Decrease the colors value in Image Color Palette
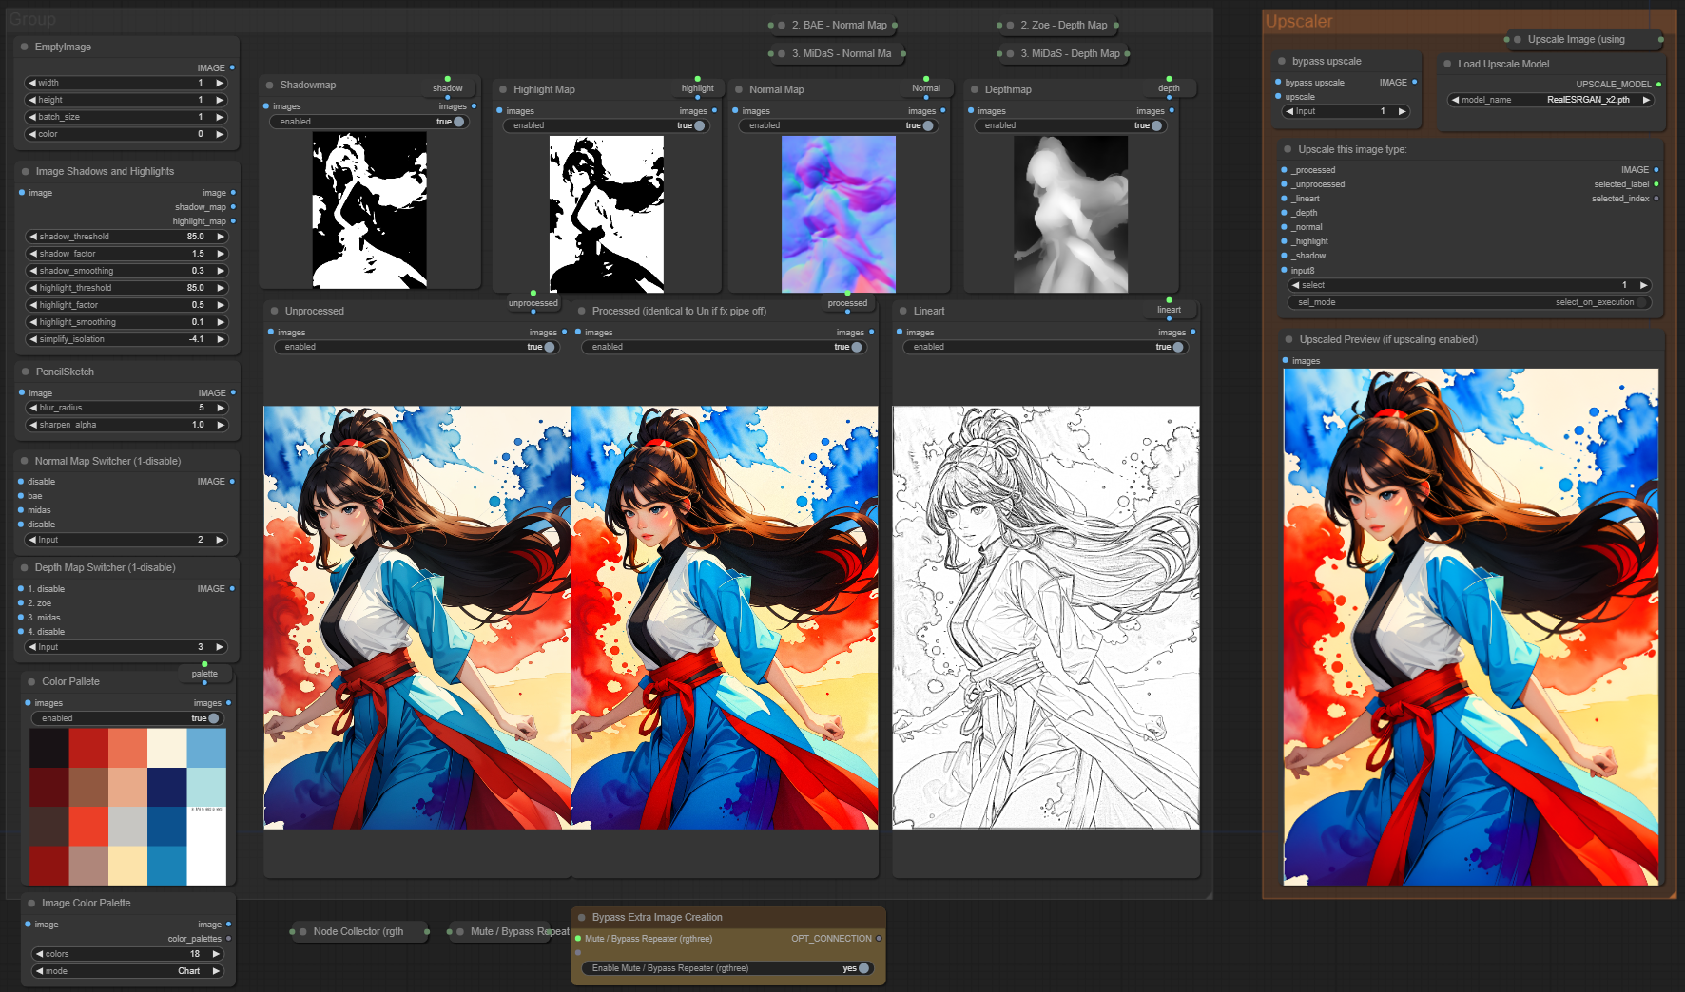This screenshot has height=992, width=1685. click(39, 954)
